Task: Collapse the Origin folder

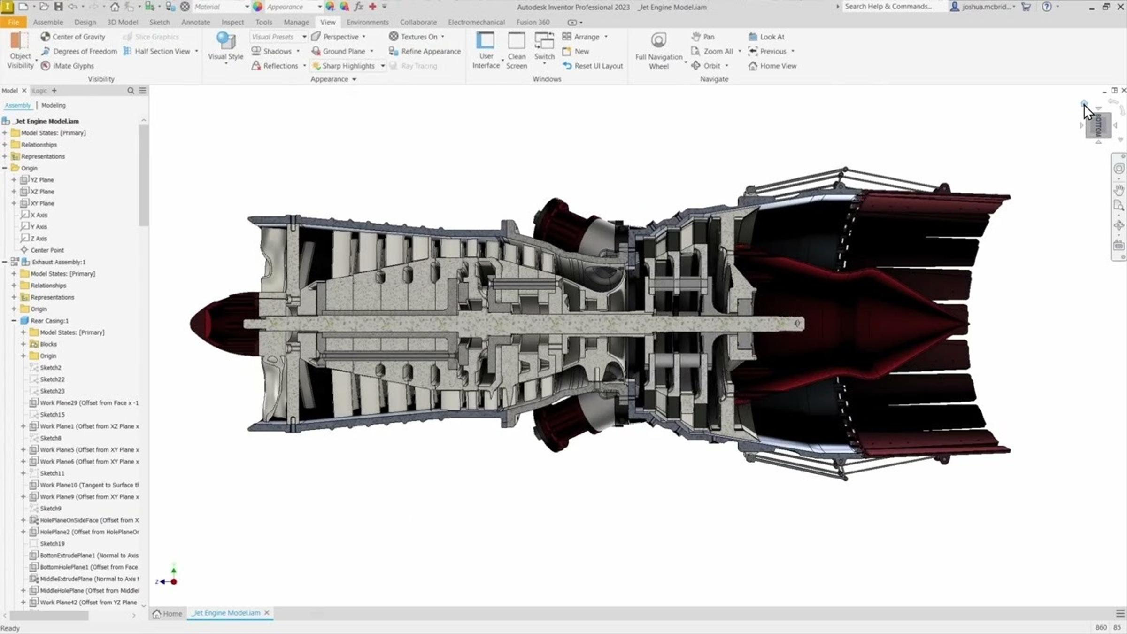Action: [5, 168]
